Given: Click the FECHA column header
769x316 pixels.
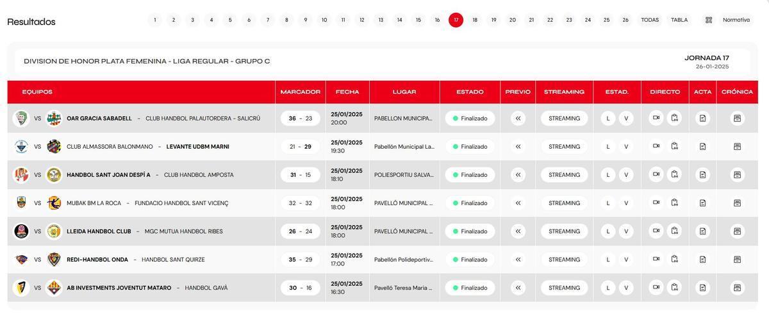Looking at the screenshot, I should tap(347, 92).
